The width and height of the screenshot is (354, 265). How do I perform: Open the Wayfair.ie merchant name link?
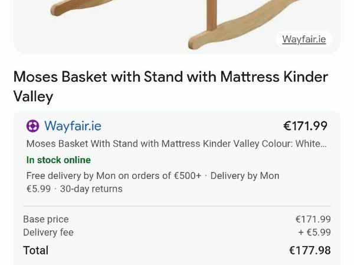[x=73, y=126]
